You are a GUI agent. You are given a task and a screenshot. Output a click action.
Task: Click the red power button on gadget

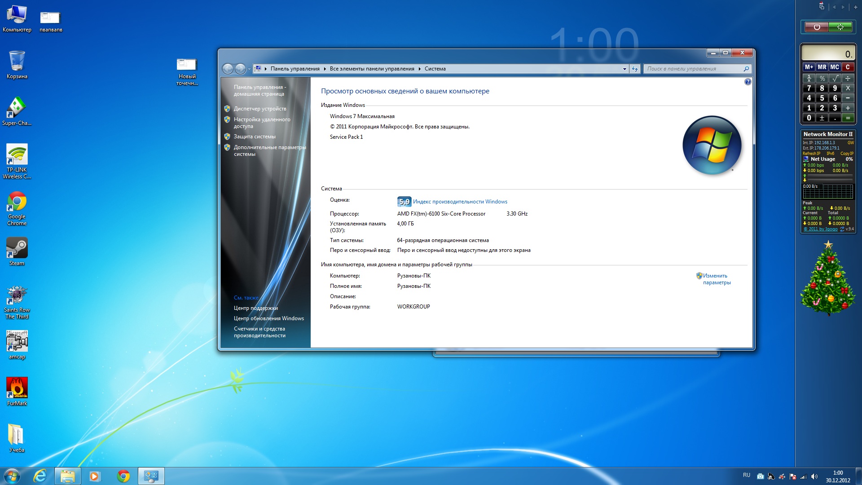817,27
